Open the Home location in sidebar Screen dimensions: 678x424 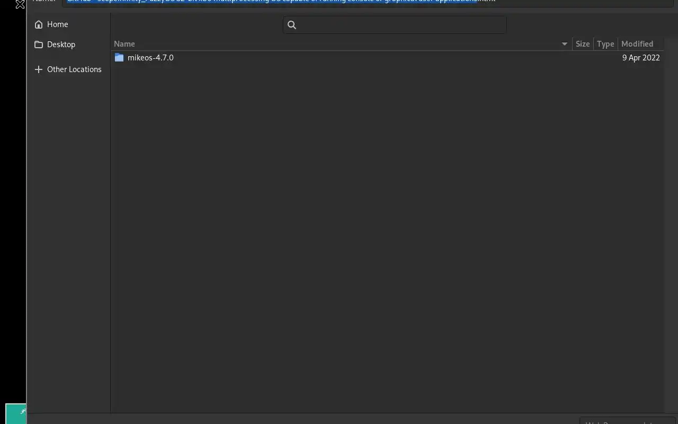68,24
